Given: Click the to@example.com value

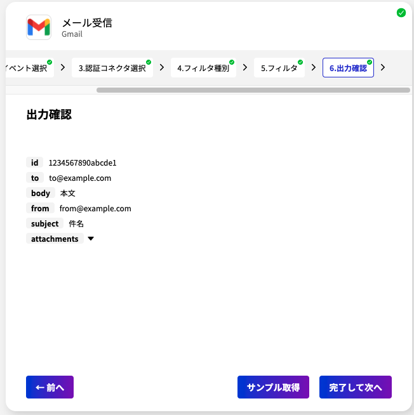Looking at the screenshot, I should 80,178.
